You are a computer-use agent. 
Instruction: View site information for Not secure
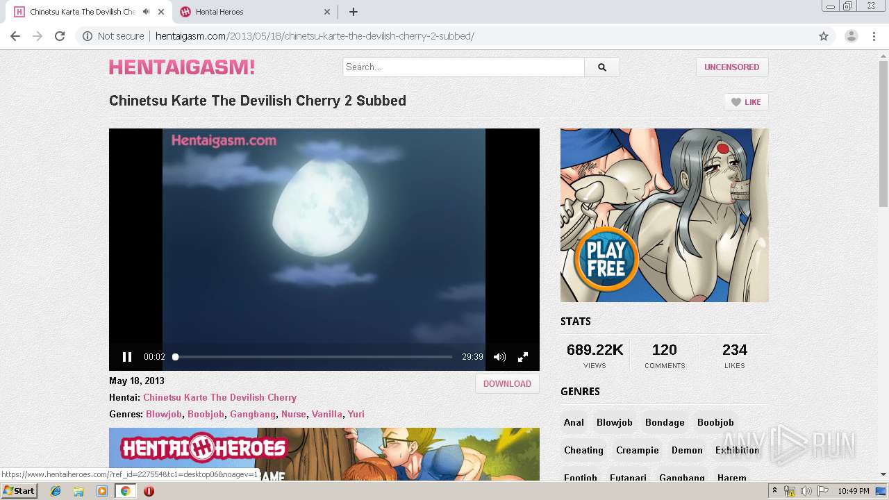tap(113, 36)
